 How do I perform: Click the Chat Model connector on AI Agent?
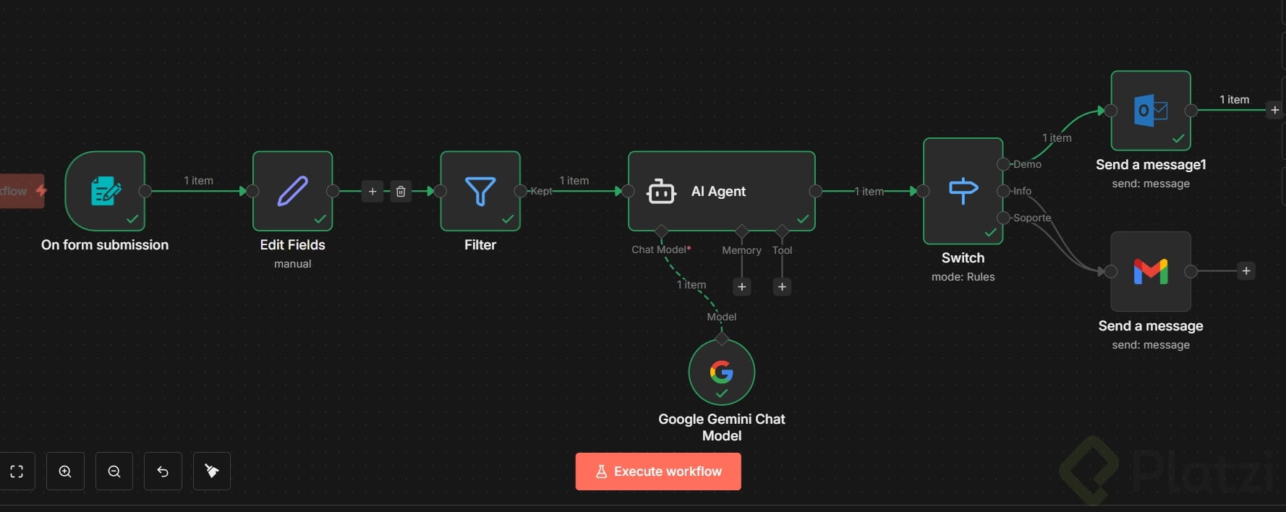[x=661, y=231]
